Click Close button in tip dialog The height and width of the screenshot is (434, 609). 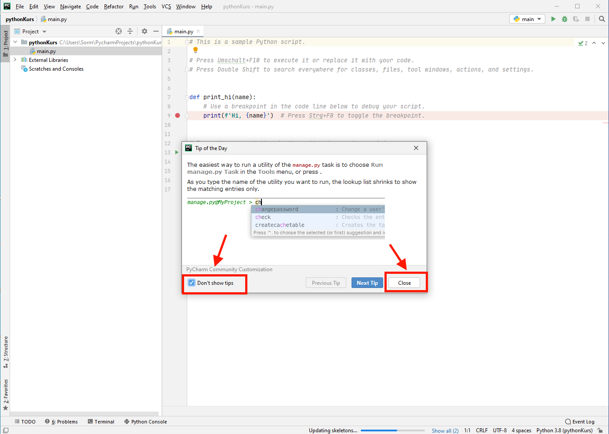[404, 283]
